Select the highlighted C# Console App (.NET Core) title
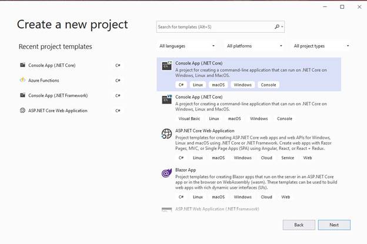Screen dimensions: 367x244 pyautogui.click(x=199, y=63)
